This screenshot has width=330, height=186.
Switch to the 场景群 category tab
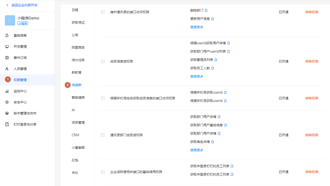pos(77,85)
